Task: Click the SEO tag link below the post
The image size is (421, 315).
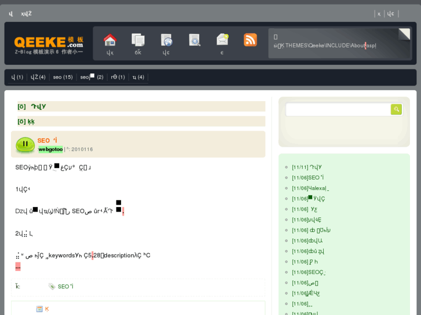Action: [x=65, y=287]
